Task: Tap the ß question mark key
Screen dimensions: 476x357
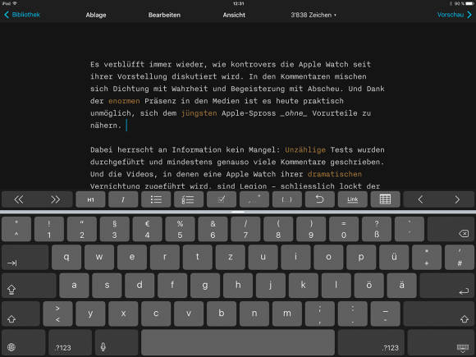Action: (377, 229)
